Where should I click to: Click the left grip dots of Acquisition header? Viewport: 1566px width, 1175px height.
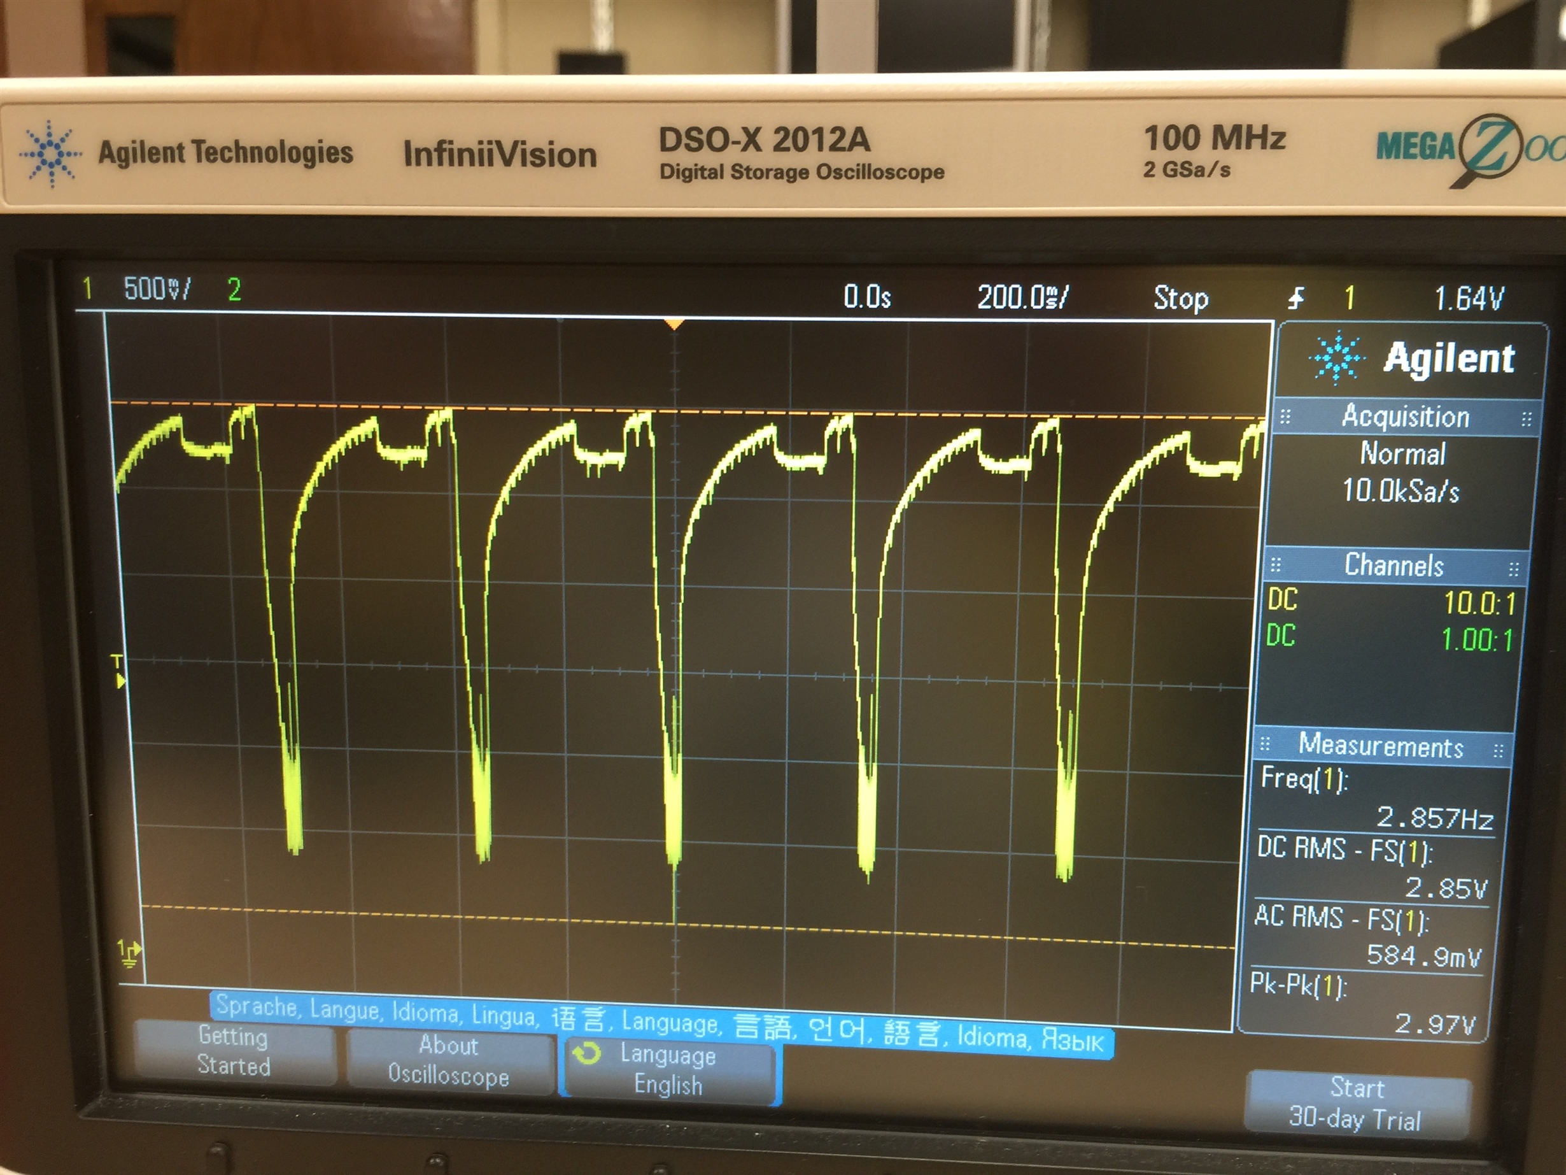(x=1286, y=417)
